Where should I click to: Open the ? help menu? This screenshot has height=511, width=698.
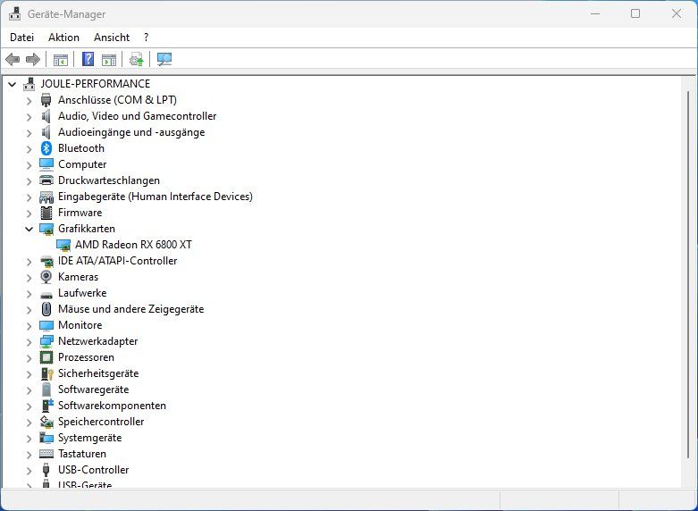pyautogui.click(x=146, y=38)
